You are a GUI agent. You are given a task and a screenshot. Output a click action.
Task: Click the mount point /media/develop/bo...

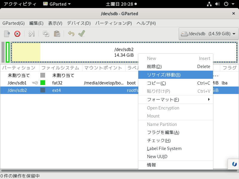pyautogui.click(x=104, y=83)
